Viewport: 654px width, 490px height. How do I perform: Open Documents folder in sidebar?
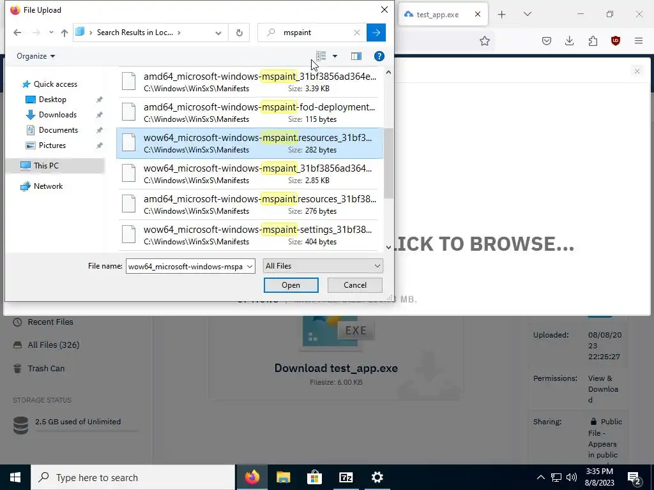[x=58, y=130]
